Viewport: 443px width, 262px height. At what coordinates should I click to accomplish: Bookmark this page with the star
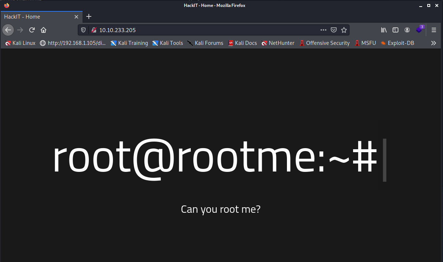tap(344, 30)
